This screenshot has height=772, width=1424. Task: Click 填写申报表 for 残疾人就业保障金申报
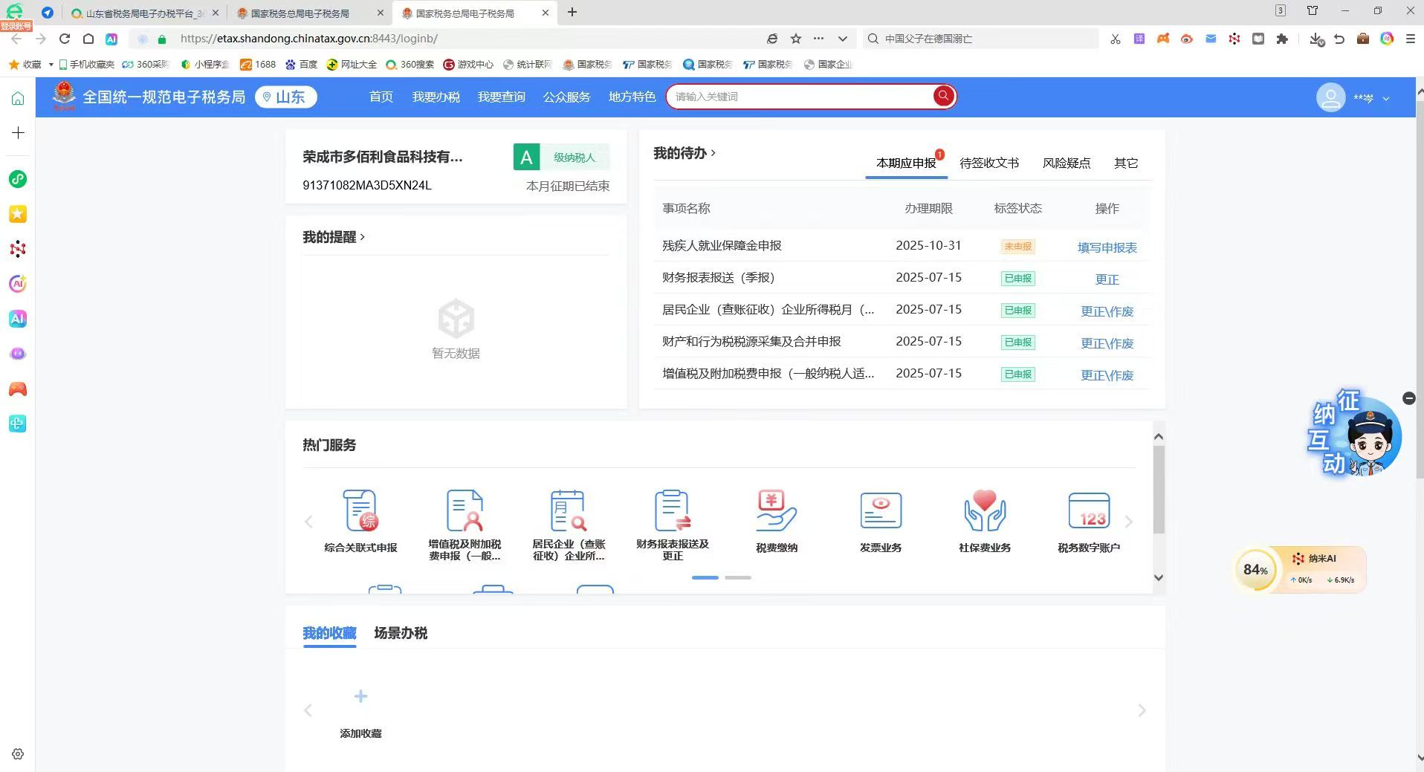1107,247
